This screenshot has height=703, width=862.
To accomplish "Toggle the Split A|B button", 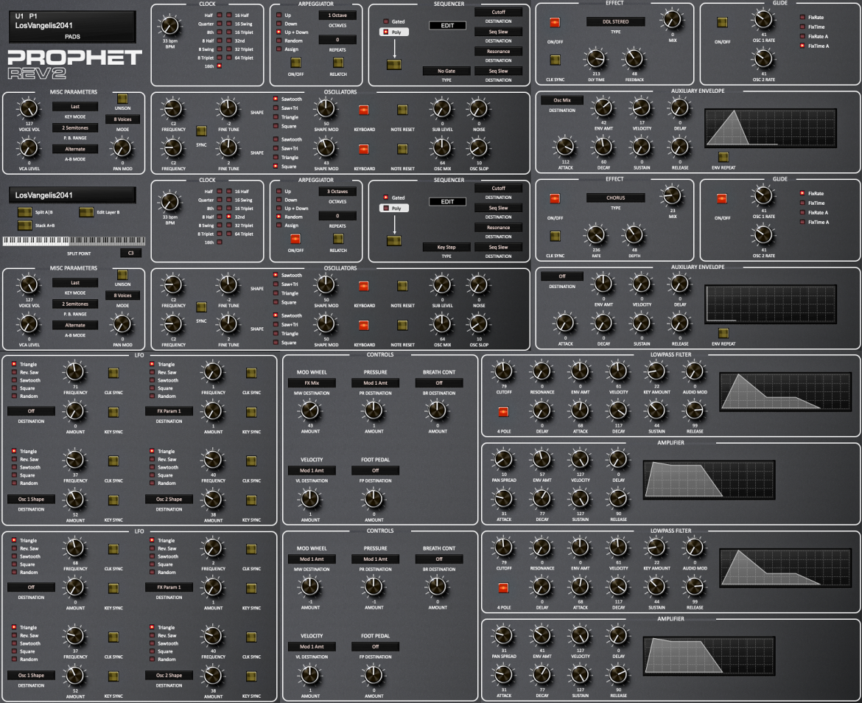I will pyautogui.click(x=25, y=212).
